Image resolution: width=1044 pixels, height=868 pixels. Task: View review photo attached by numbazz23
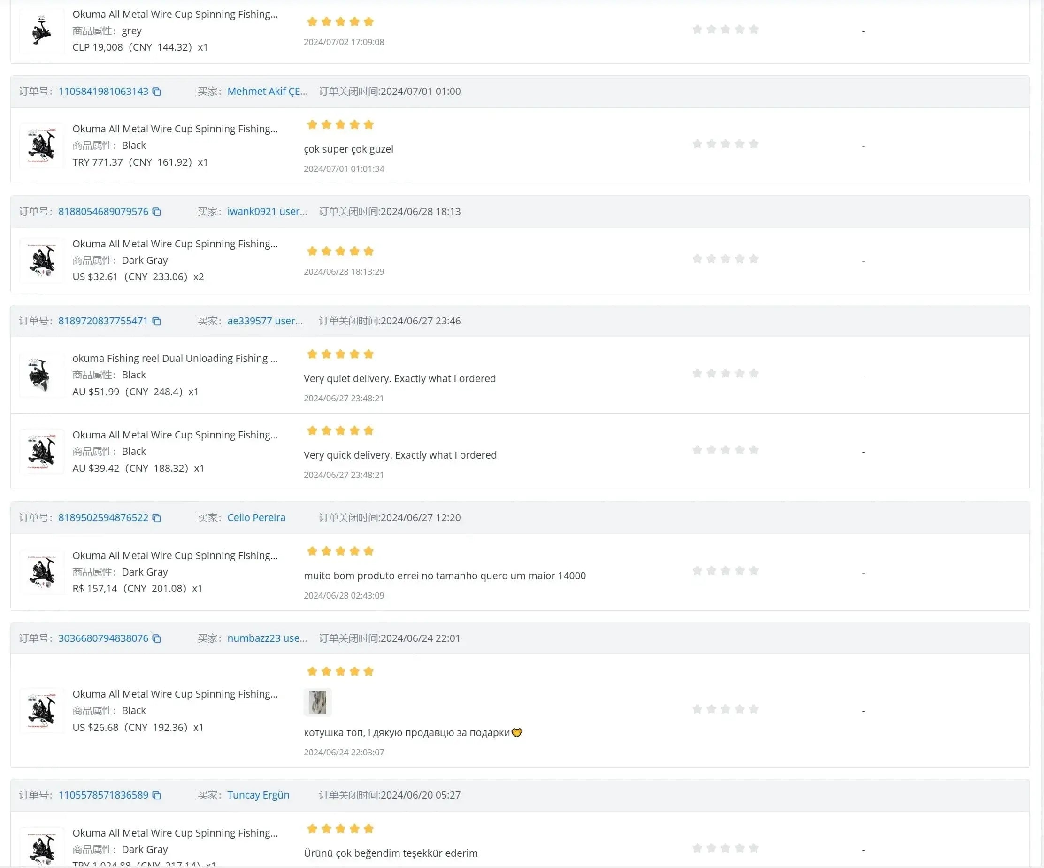tap(318, 702)
